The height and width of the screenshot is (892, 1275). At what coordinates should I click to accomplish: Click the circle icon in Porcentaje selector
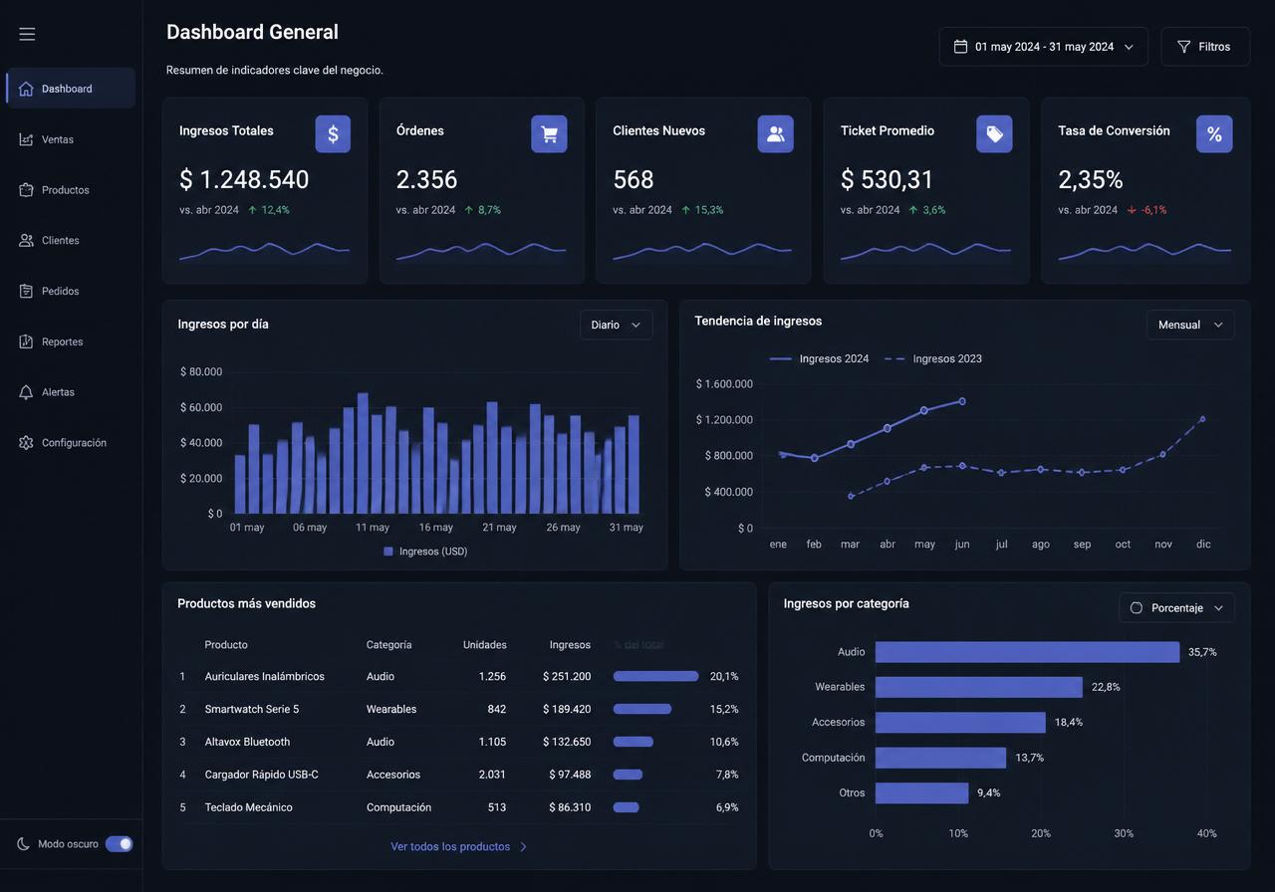pos(1137,608)
